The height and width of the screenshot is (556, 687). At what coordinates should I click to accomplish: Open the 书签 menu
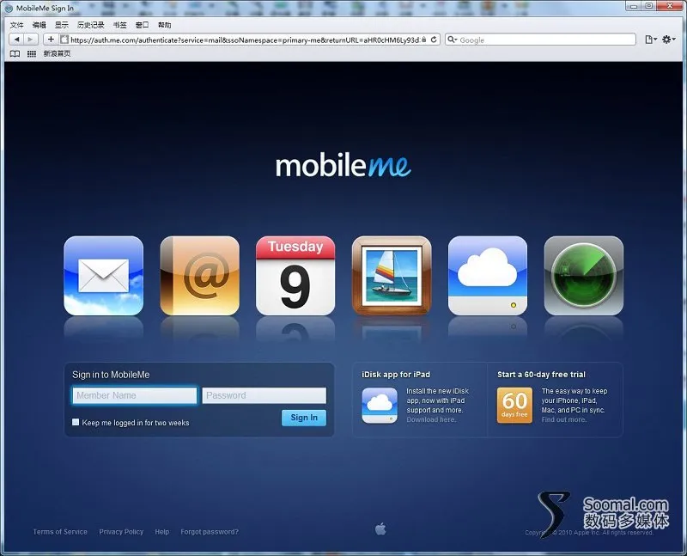(x=119, y=25)
